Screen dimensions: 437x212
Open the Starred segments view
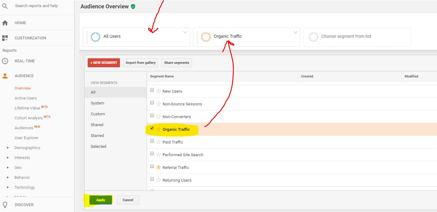(97, 135)
